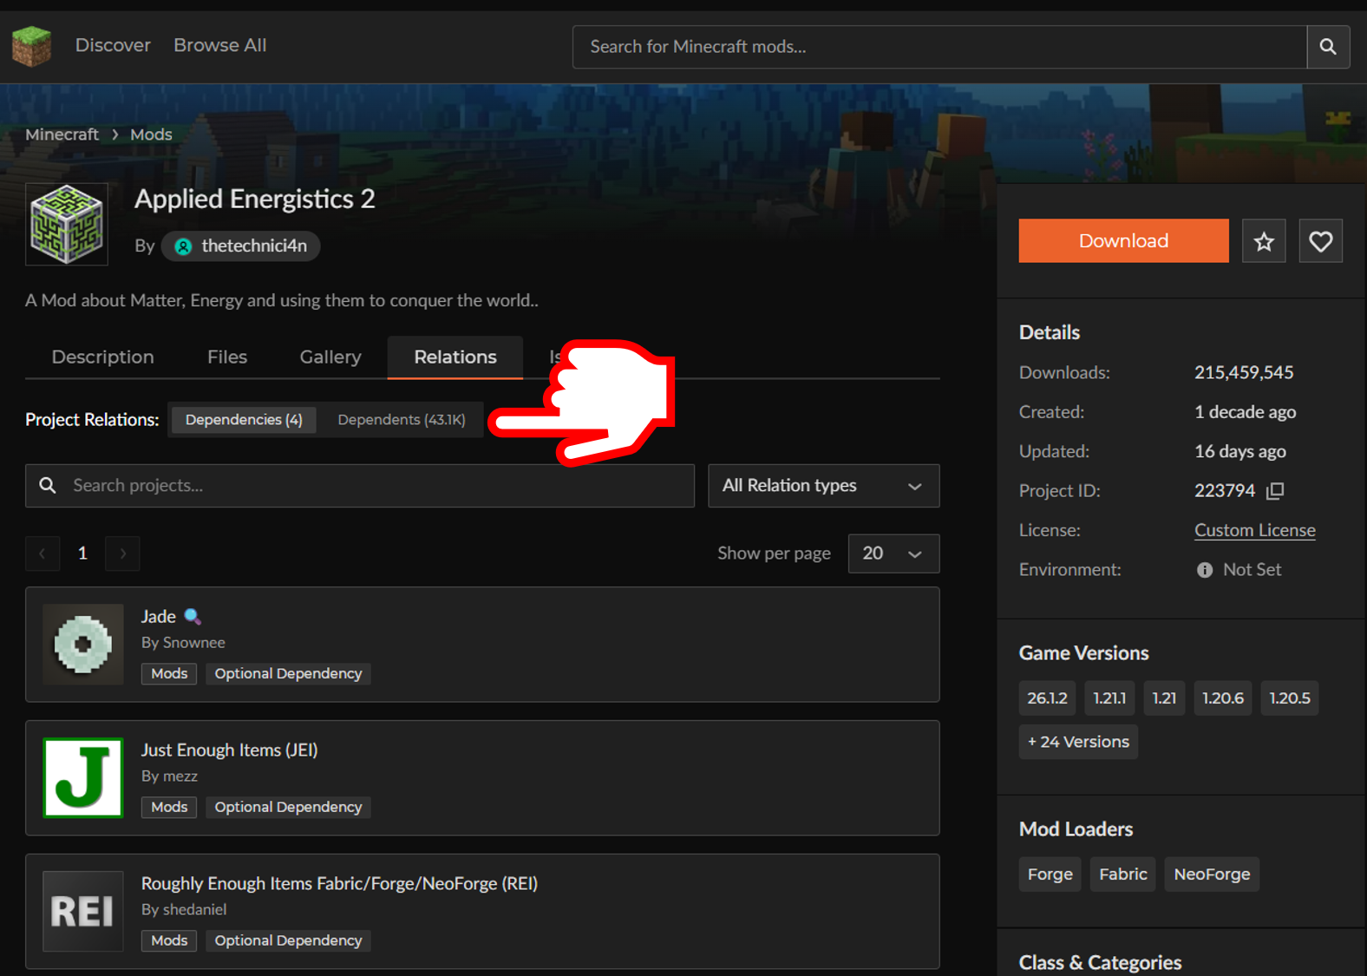
Task: Click the Mods tag on Roughly Enough Items
Action: (x=169, y=941)
